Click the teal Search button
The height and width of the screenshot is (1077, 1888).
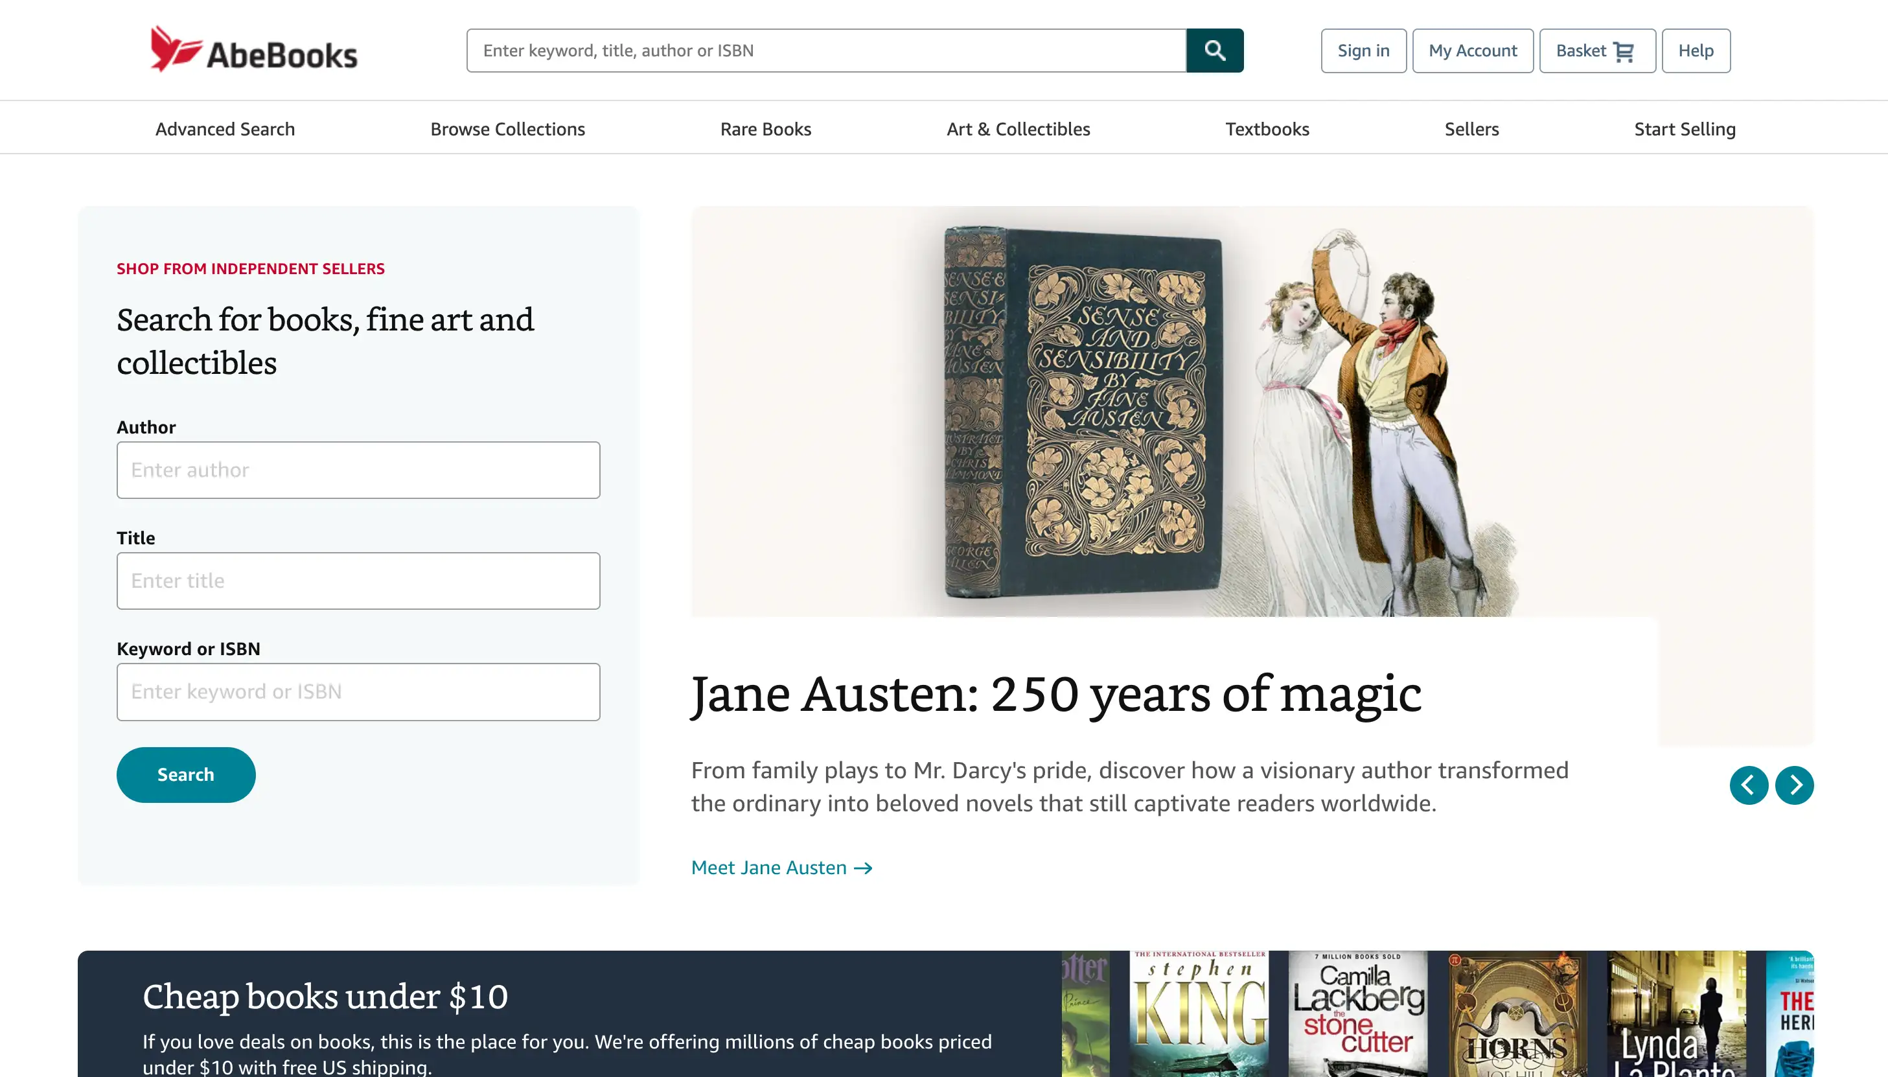pyautogui.click(x=185, y=774)
